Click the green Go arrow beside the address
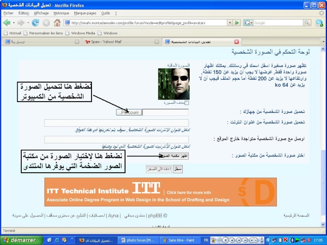The width and height of the screenshot is (327, 245). click(x=237, y=23)
